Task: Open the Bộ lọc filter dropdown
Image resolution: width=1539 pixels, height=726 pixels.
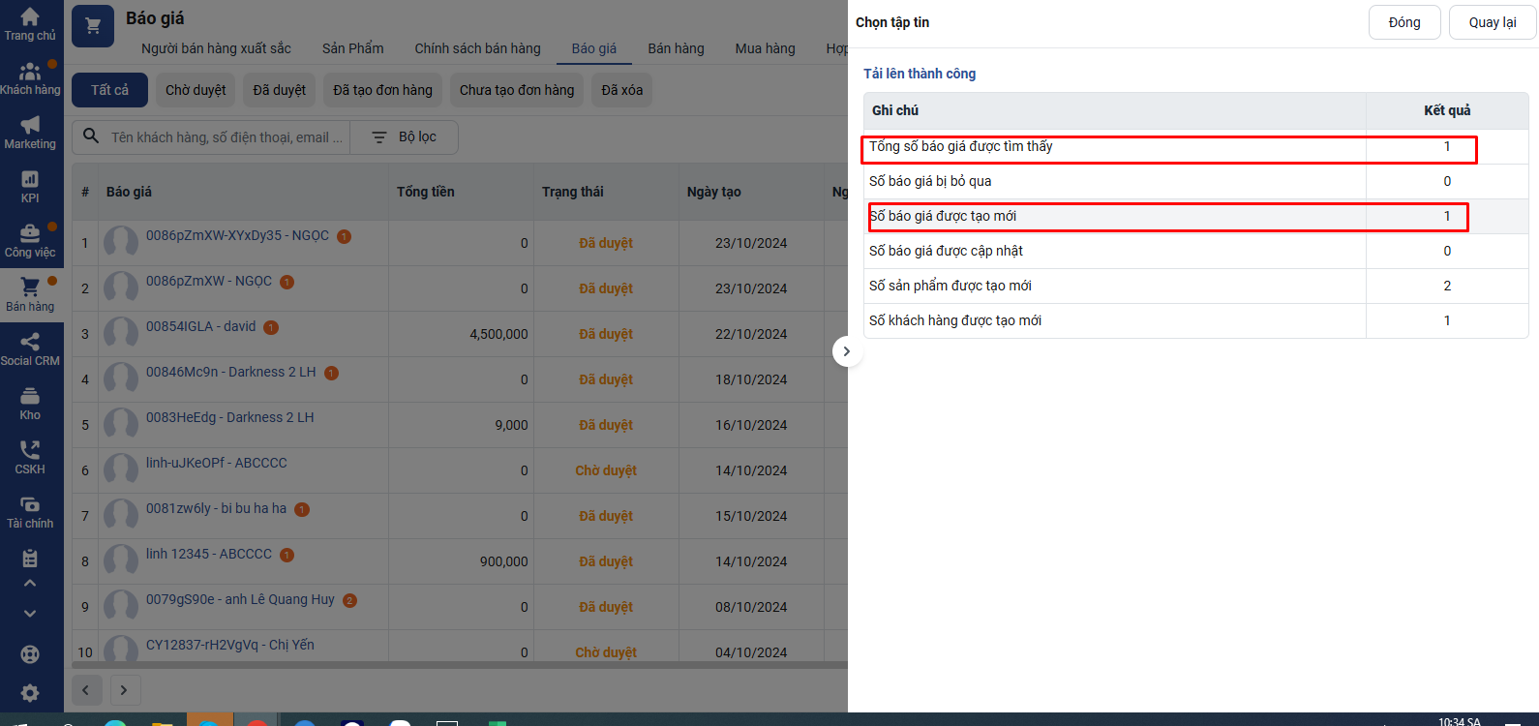Action: tap(405, 137)
